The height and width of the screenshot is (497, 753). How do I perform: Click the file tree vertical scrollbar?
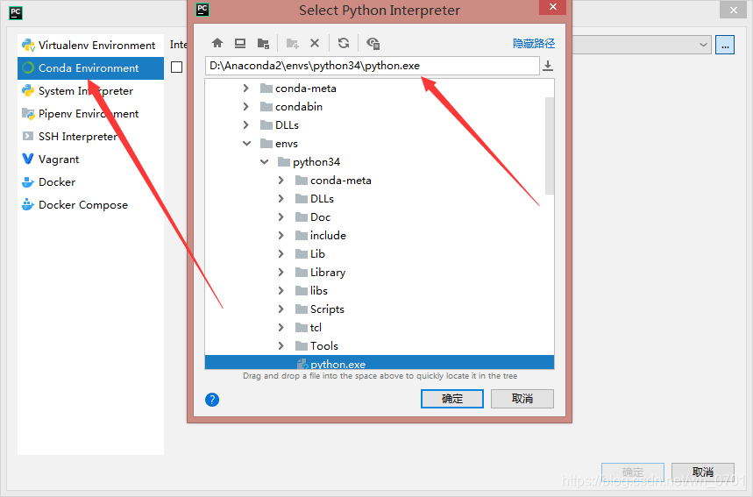pos(550,146)
